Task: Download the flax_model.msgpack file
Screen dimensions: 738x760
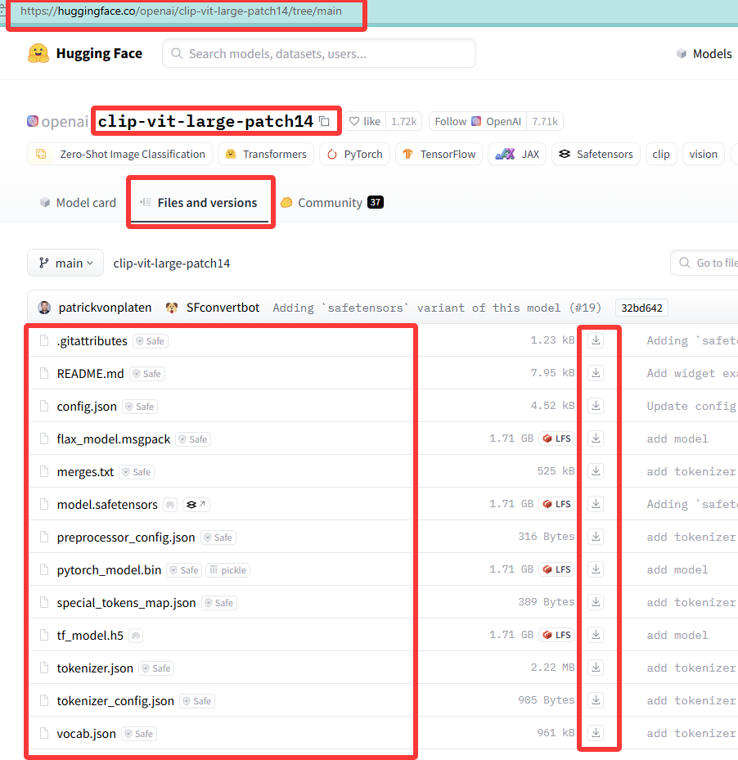Action: pos(596,438)
